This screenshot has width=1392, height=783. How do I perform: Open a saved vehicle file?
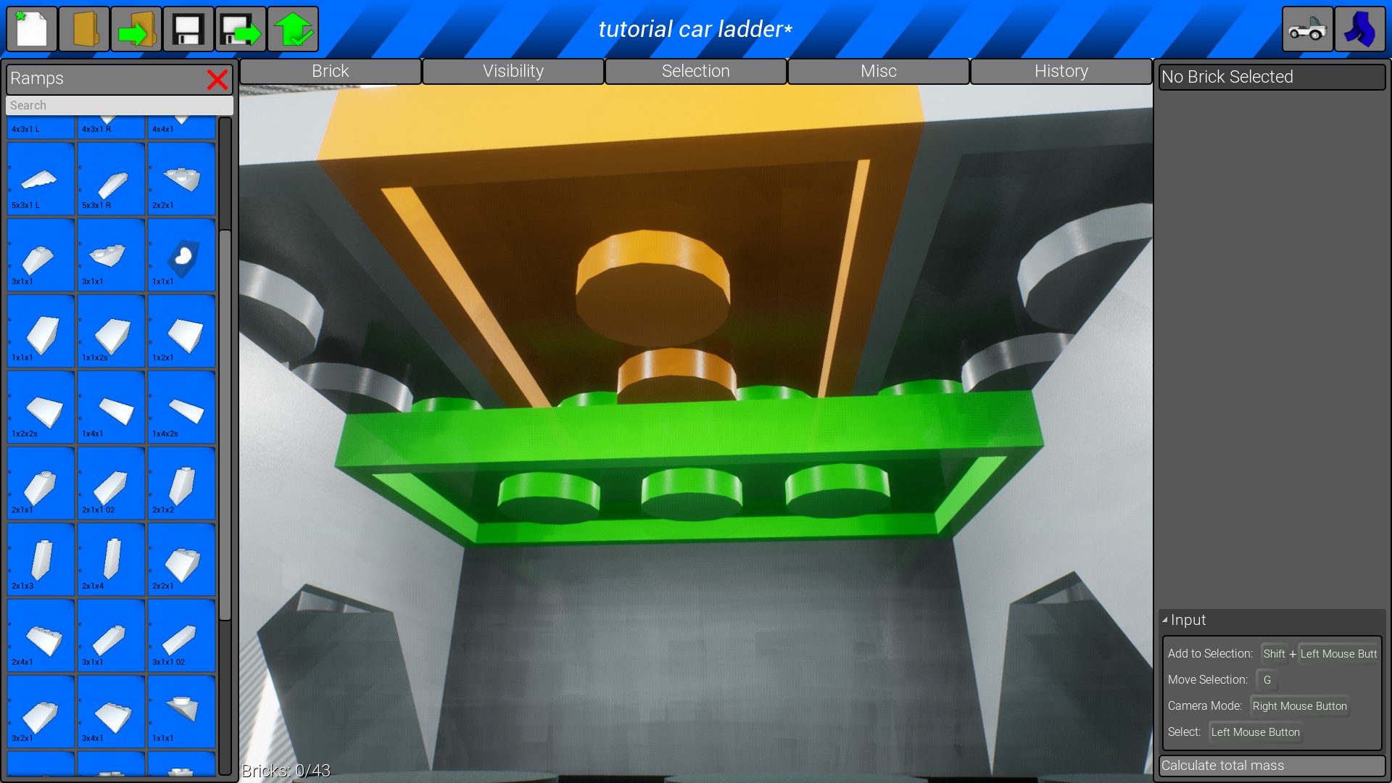[85, 30]
